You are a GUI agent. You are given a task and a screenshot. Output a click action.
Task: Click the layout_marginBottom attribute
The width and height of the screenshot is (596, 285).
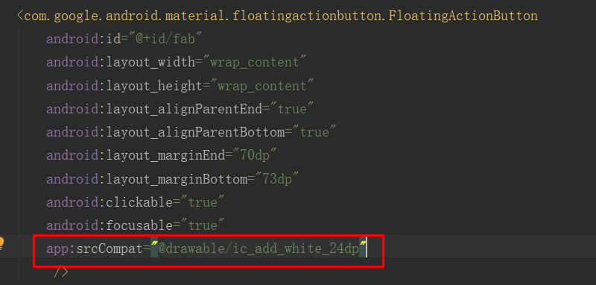pyautogui.click(x=177, y=179)
